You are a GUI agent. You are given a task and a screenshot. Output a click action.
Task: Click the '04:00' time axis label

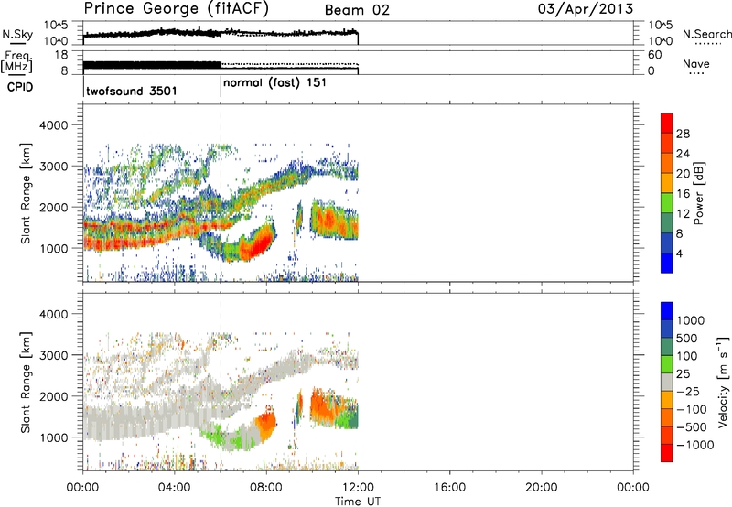click(x=174, y=488)
